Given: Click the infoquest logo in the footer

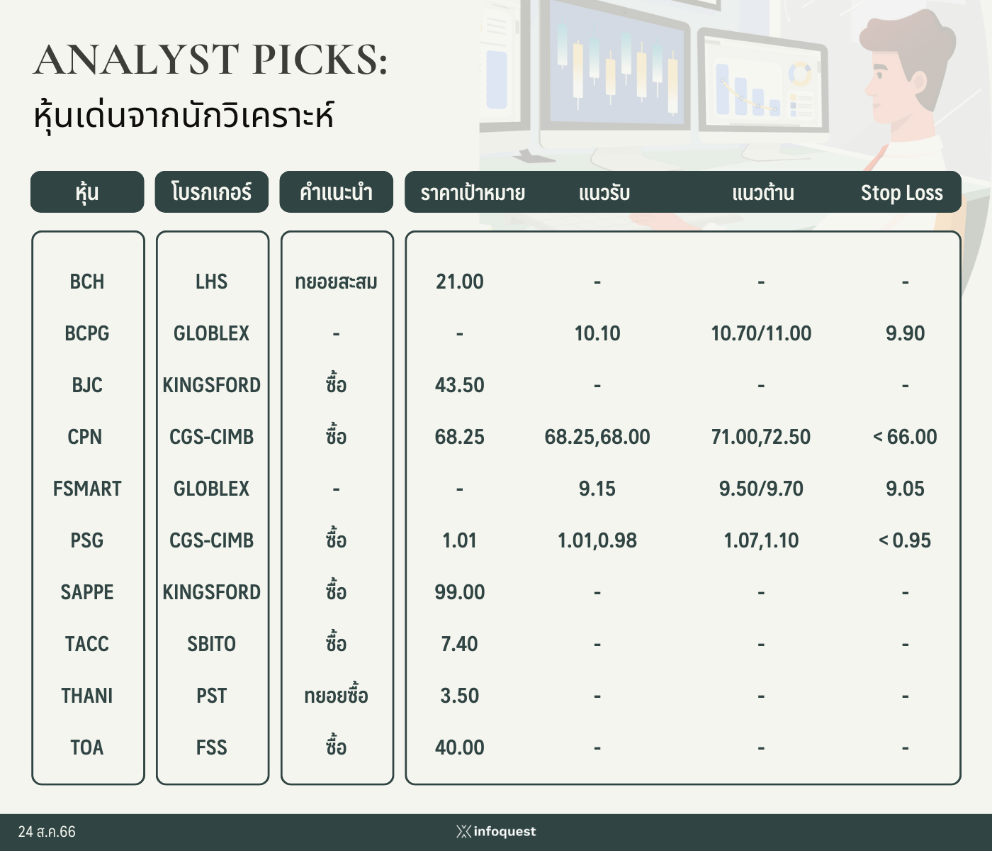Looking at the screenshot, I should pos(496,831).
